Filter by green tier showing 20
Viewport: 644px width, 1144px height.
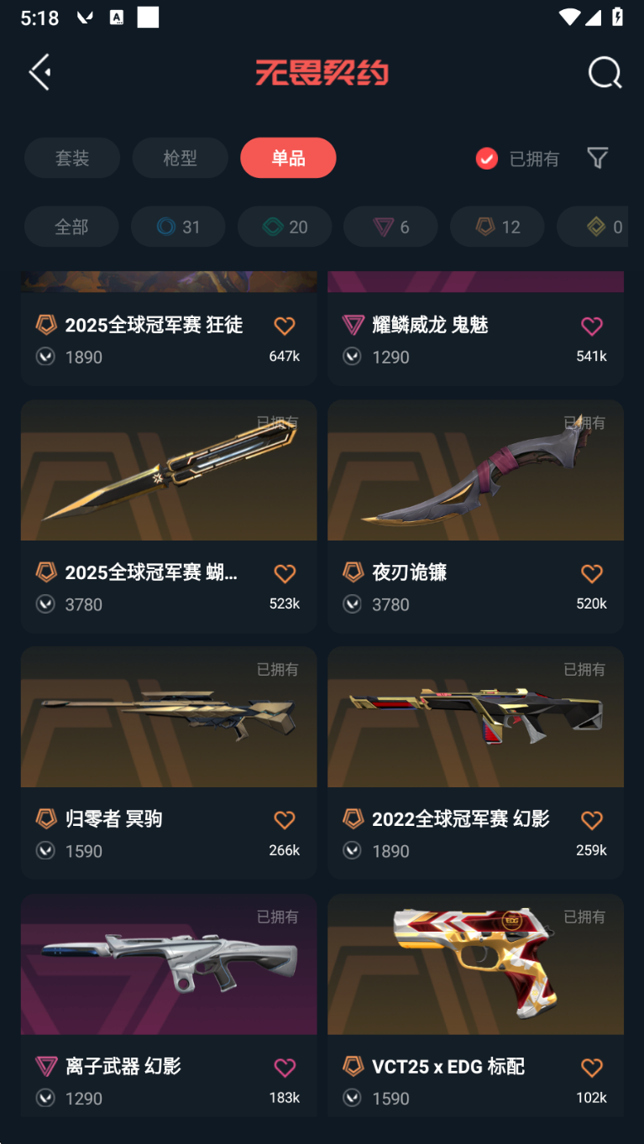[x=285, y=227]
